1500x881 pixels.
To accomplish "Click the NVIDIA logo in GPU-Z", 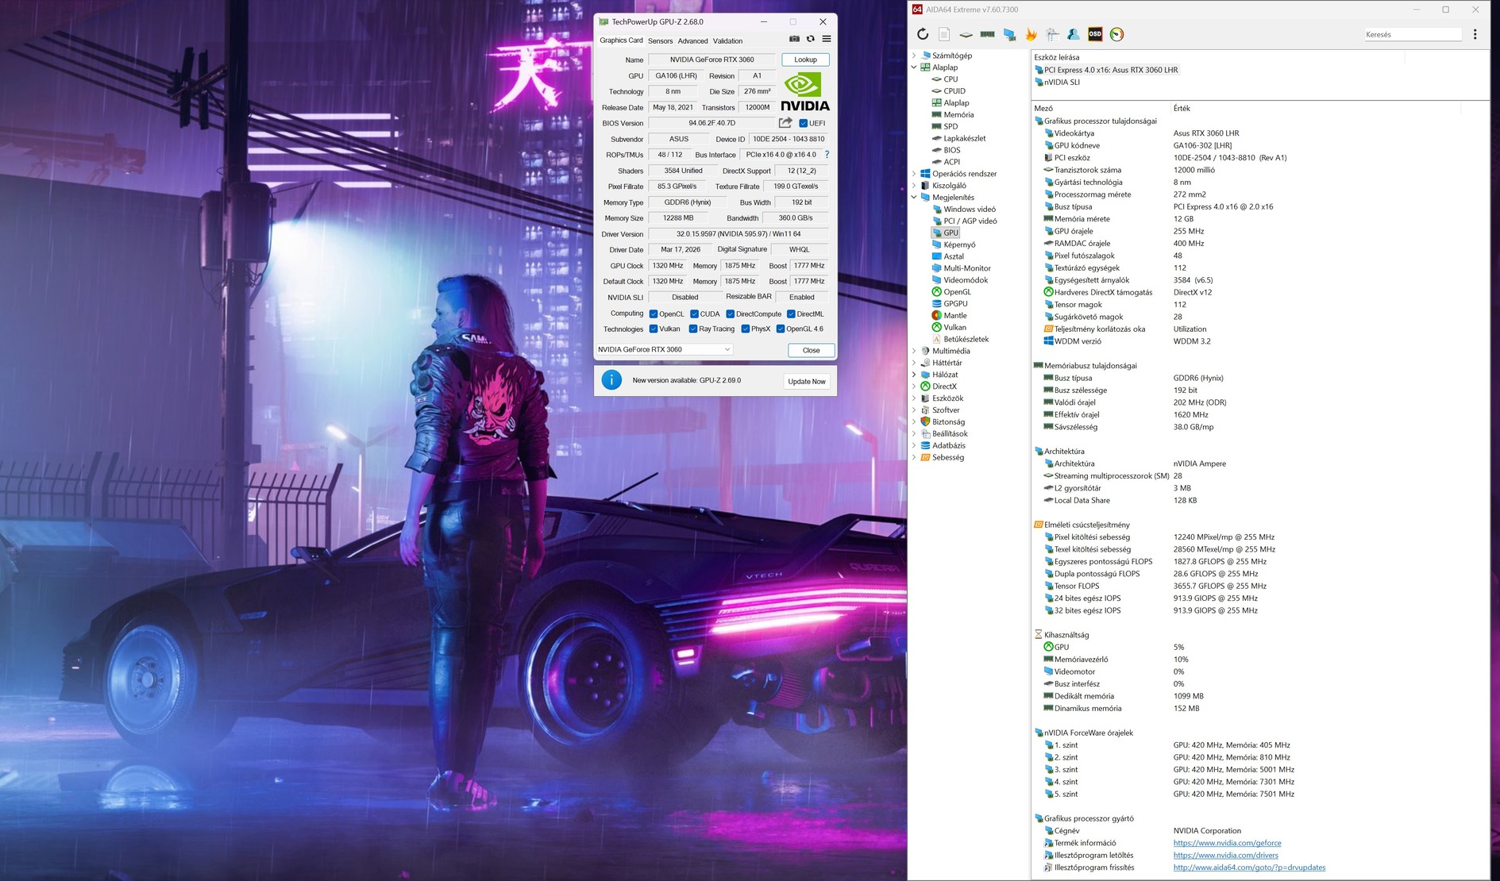I will (x=804, y=92).
